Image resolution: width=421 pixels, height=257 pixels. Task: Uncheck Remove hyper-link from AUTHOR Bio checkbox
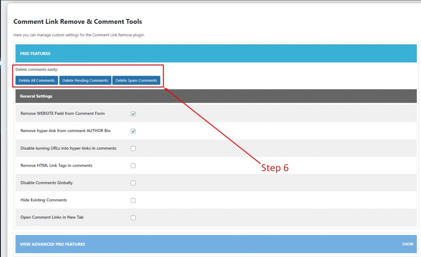click(133, 131)
